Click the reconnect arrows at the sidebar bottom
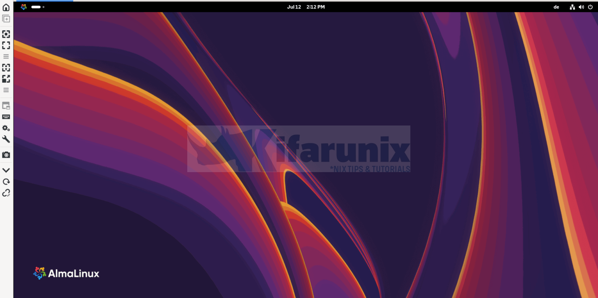This screenshot has width=598, height=298. (x=6, y=193)
